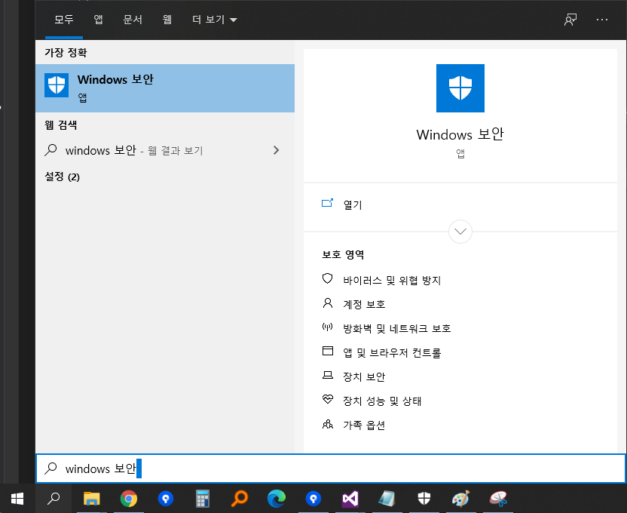The height and width of the screenshot is (513, 627).
Task: Click the signal icon for firewall protection
Action: click(328, 327)
